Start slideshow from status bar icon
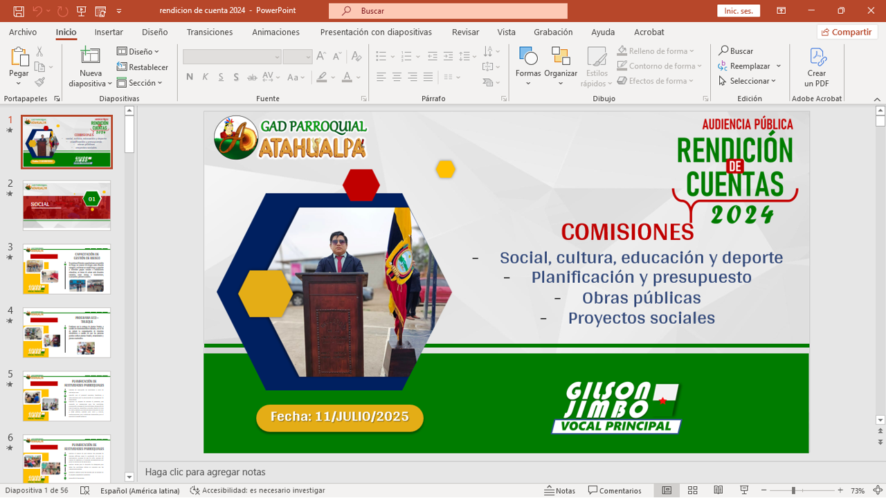The image size is (886, 498). click(744, 490)
